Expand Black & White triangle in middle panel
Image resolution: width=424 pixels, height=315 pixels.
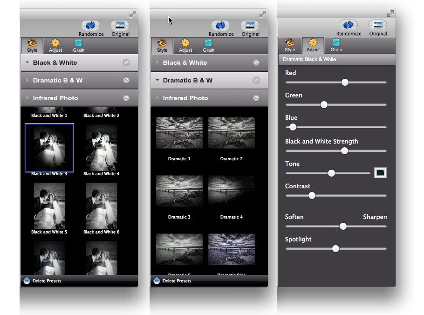[157, 62]
